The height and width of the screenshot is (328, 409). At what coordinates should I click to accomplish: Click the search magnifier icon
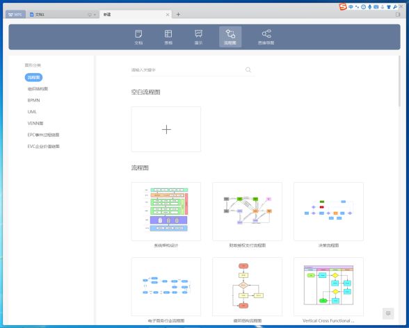248,69
